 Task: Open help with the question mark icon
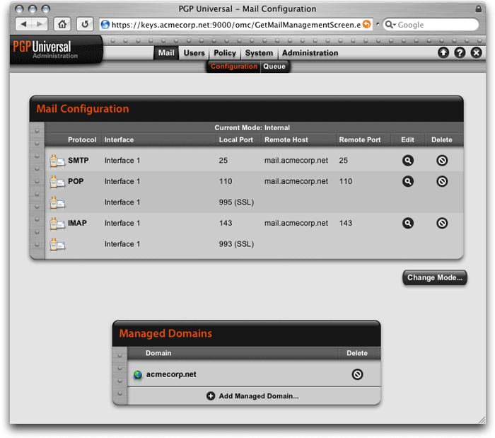pyautogui.click(x=460, y=52)
